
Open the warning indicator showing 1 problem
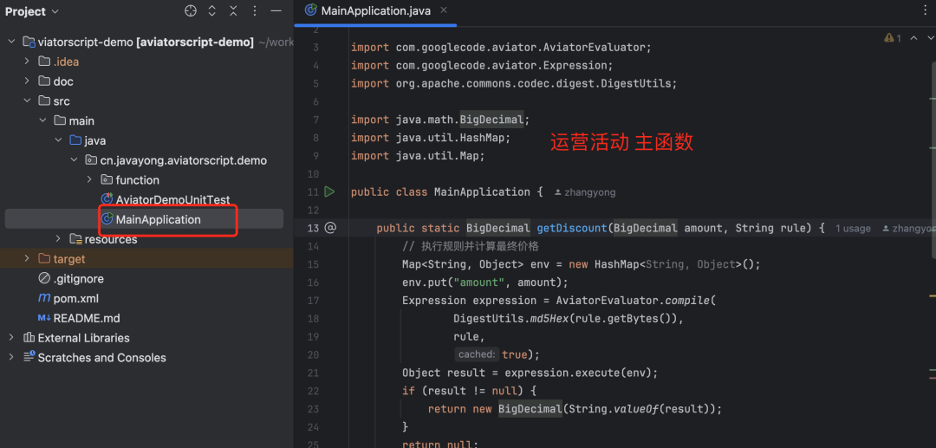(x=893, y=38)
